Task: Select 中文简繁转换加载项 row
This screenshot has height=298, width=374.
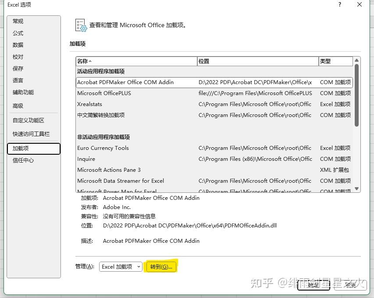Action: [x=214, y=115]
